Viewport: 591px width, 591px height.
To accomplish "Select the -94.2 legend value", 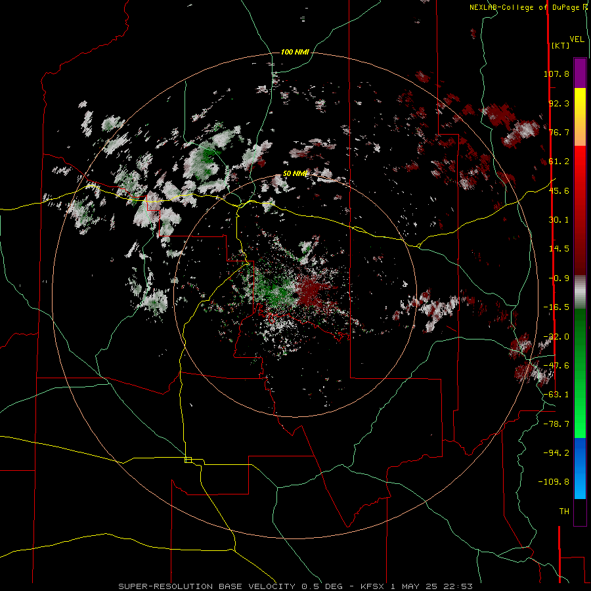I will coord(556,452).
